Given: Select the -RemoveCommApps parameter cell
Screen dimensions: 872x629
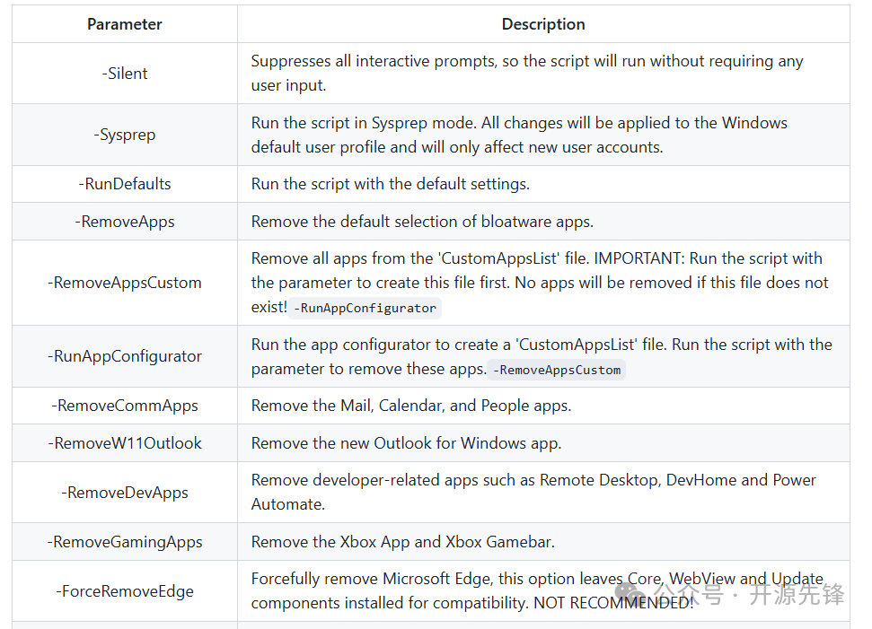Looking at the screenshot, I should (x=125, y=406).
